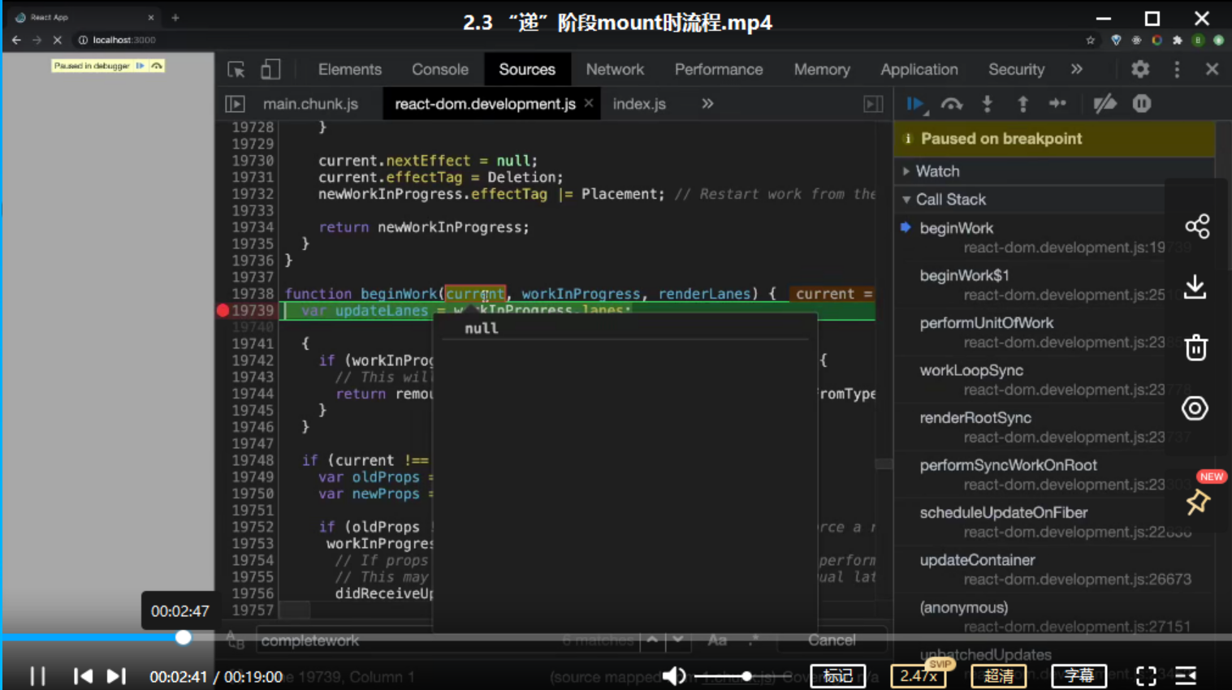Click the trash delete icon on player
This screenshot has width=1232, height=690.
coord(1195,347)
